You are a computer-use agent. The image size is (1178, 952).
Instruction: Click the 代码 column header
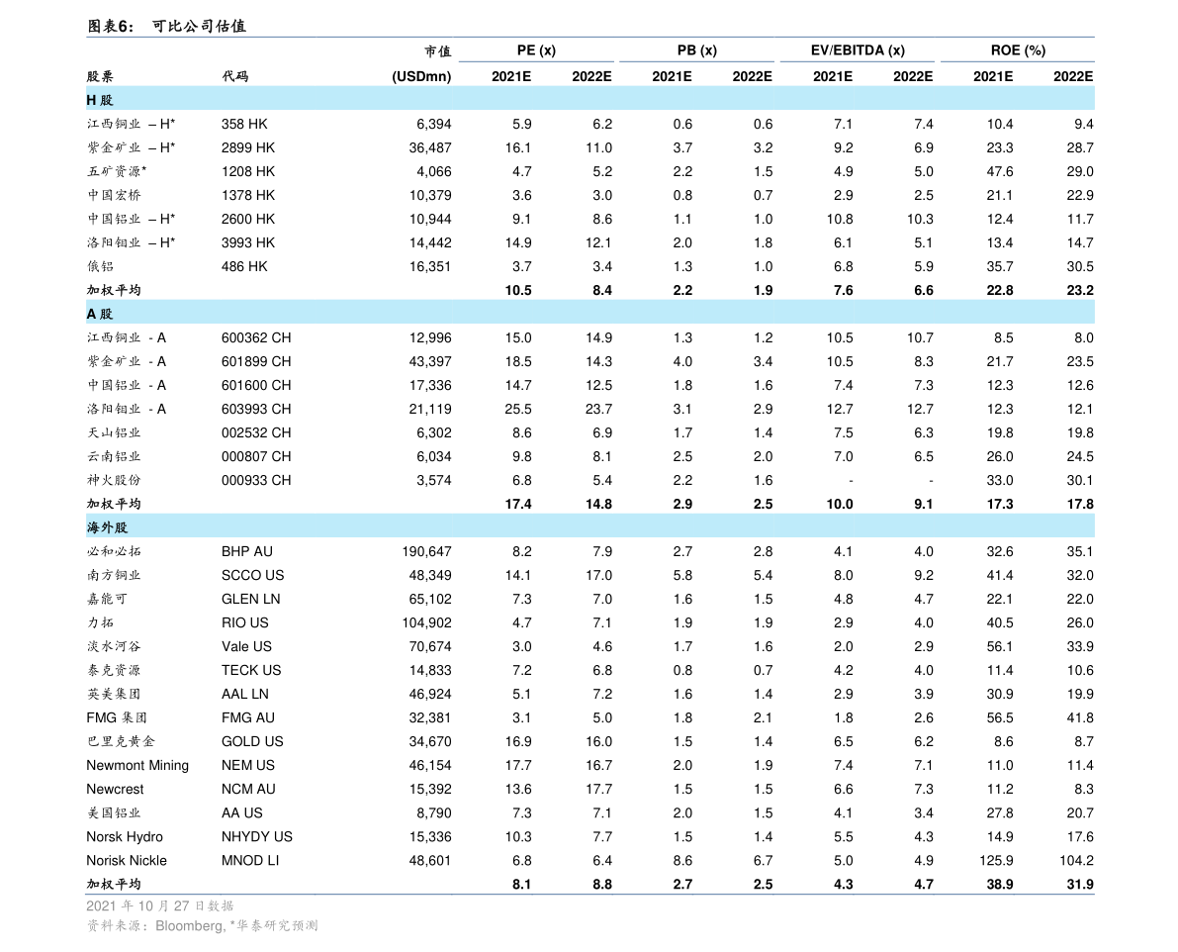(235, 76)
